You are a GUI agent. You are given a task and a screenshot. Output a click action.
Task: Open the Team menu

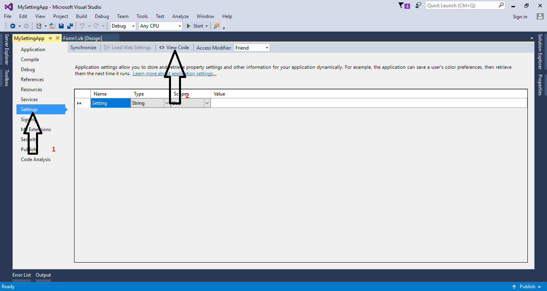[x=123, y=16]
